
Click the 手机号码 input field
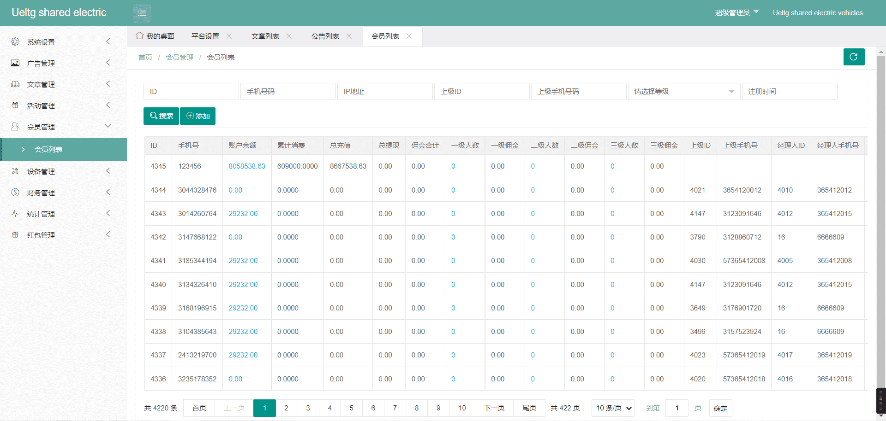coord(287,92)
